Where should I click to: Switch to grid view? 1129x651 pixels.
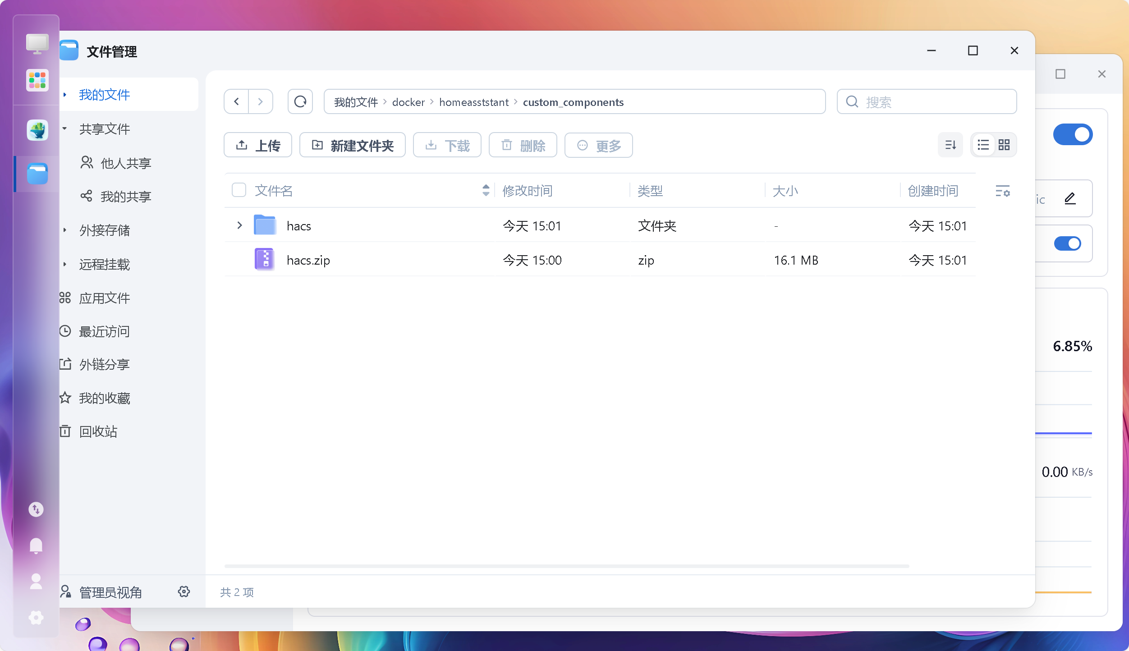tap(1004, 145)
